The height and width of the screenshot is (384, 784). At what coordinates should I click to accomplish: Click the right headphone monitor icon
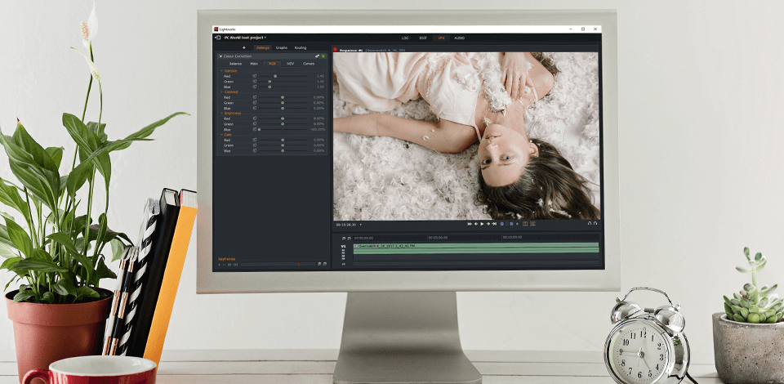coord(595,224)
